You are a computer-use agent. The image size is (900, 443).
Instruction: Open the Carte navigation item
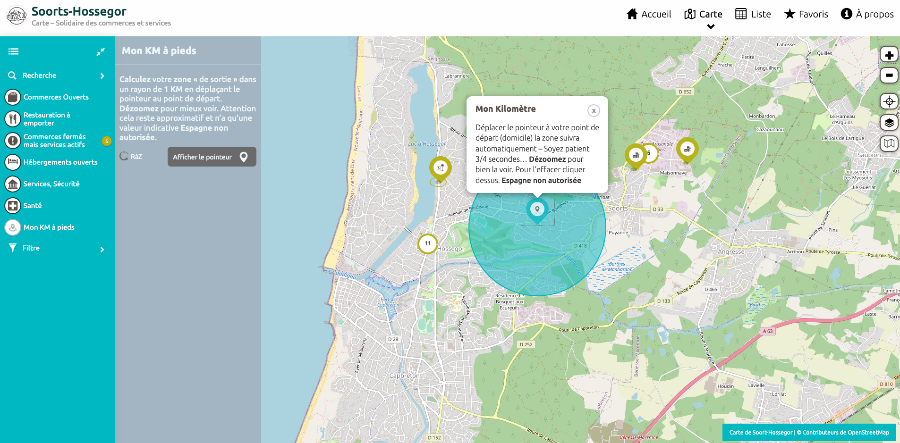pos(703,14)
